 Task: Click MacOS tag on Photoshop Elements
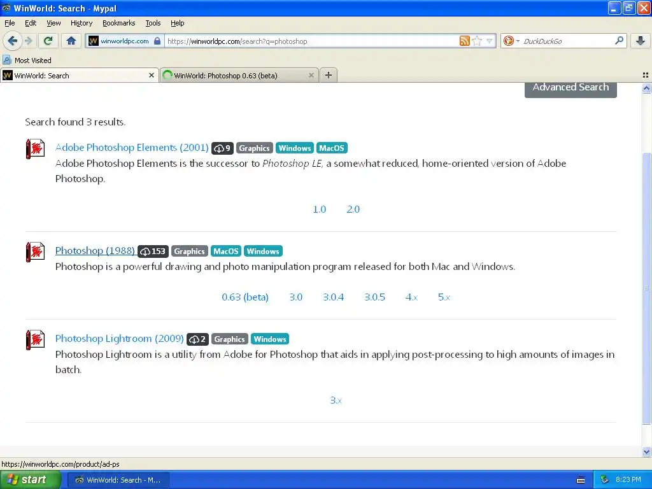(x=332, y=148)
